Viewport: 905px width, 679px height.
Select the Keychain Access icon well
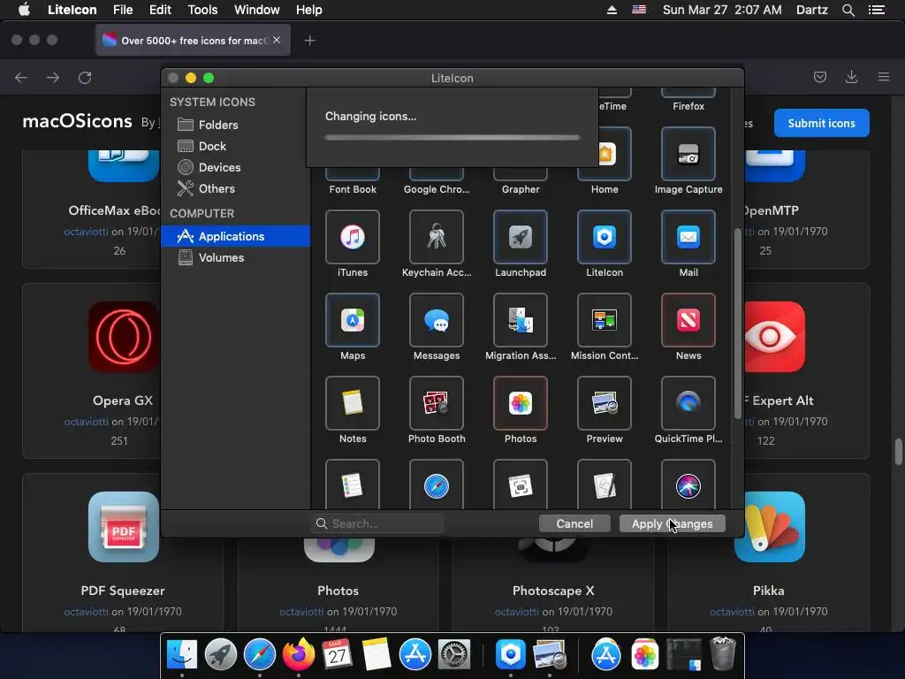click(437, 237)
